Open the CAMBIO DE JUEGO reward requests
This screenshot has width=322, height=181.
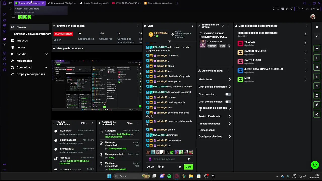[272, 53]
